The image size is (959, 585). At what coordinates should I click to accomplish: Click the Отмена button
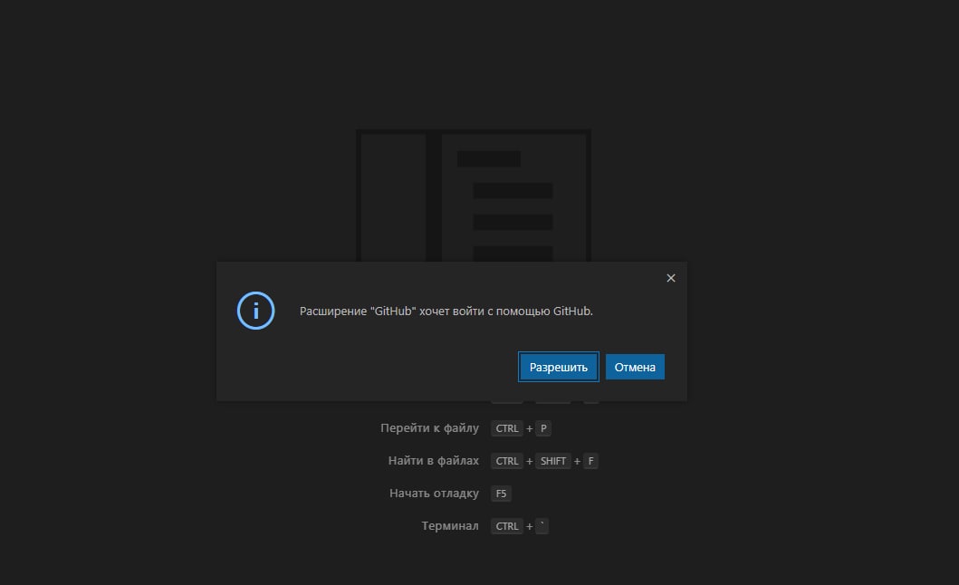point(634,367)
